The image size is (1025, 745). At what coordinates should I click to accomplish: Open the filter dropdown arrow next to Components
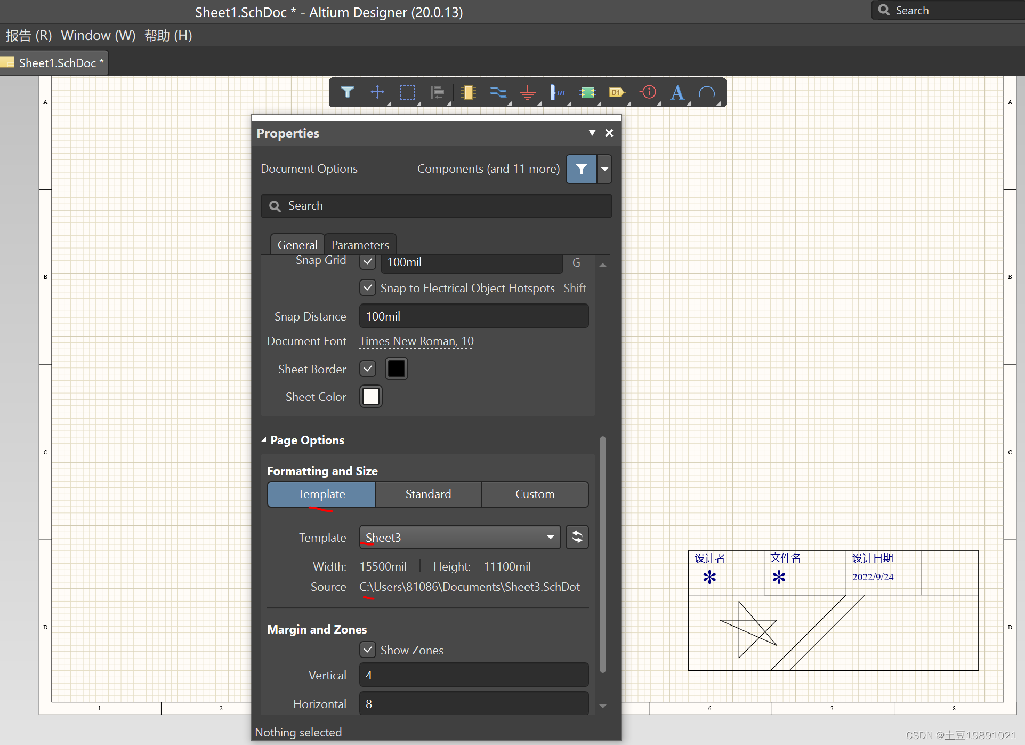[x=604, y=169]
